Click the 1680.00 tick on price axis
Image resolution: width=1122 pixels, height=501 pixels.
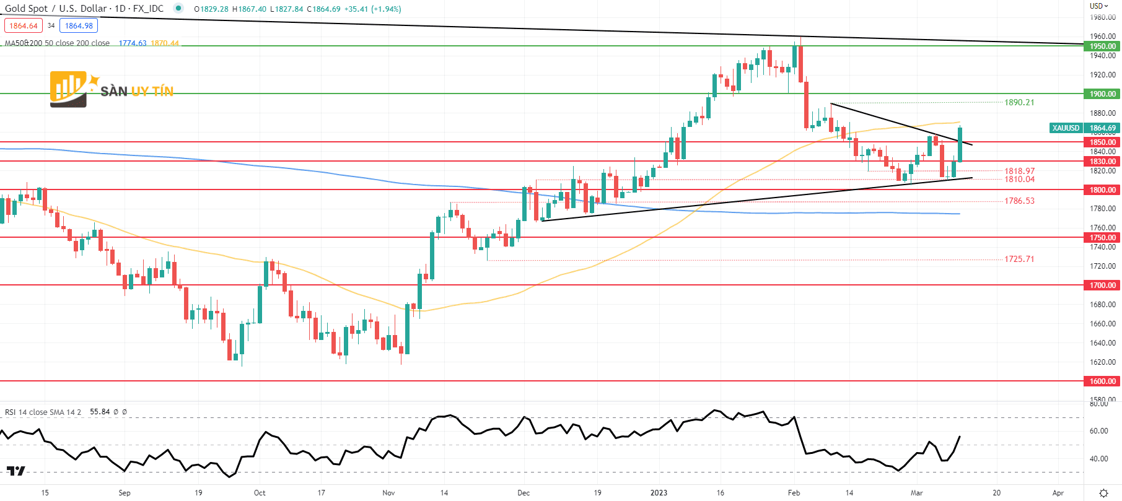click(x=1103, y=305)
